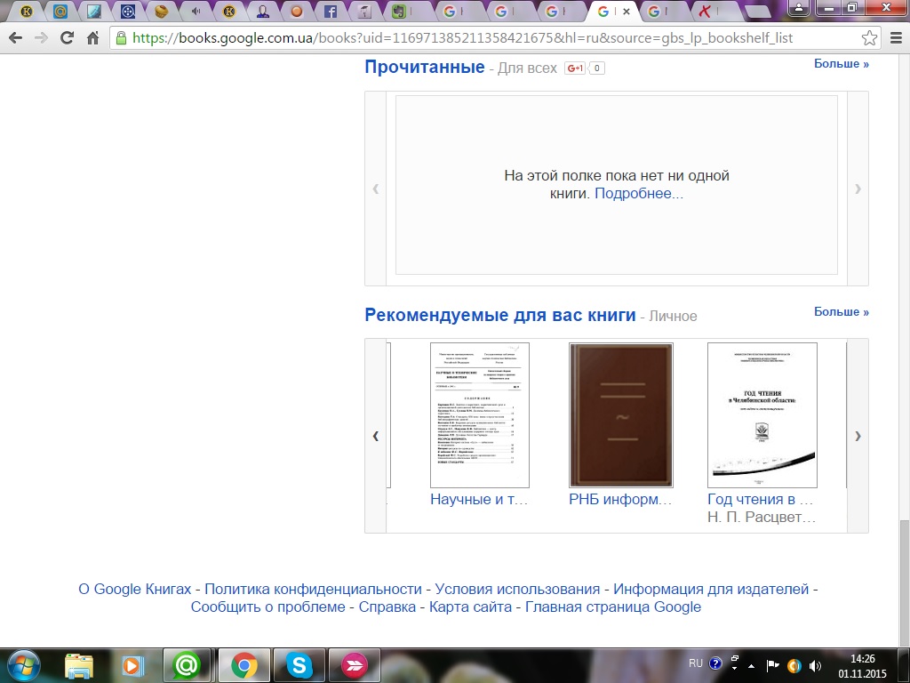Click the RU language indicator

[x=695, y=663]
